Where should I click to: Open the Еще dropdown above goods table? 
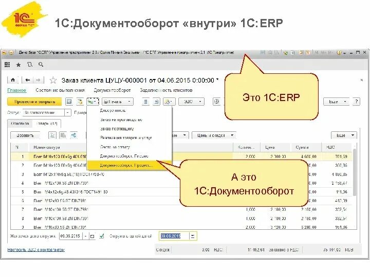pos(344,135)
